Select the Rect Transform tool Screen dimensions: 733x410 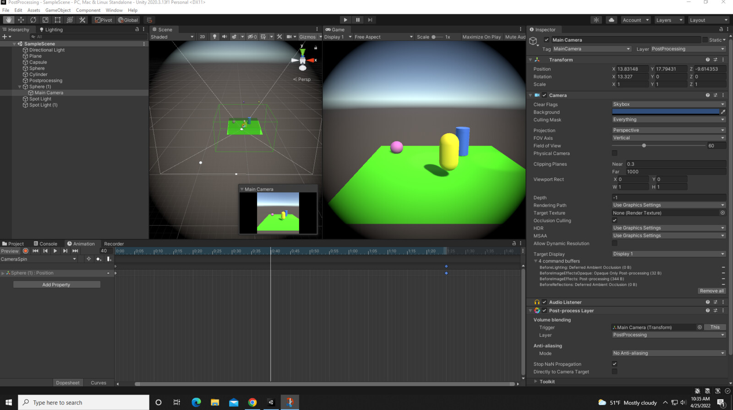[x=58, y=20]
